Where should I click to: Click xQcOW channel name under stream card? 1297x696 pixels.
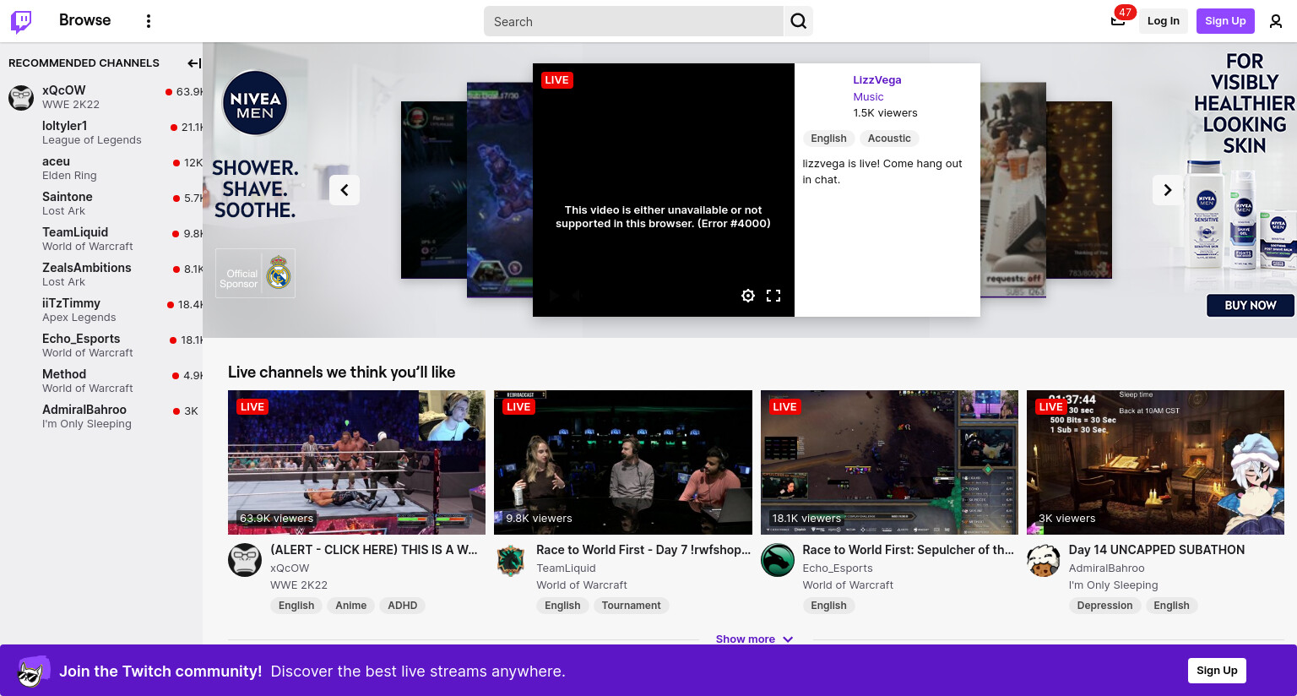(290, 568)
